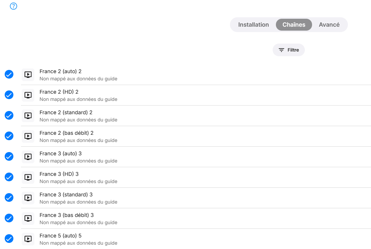Click the TV icon for France 2 (standard) 2
Image resolution: width=371 pixels, height=249 pixels.
point(28,116)
